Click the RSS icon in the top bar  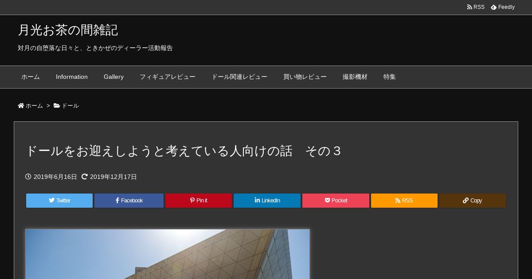(469, 7)
